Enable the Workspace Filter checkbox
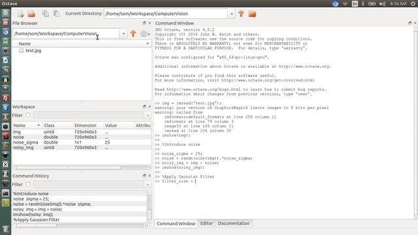Image resolution: width=418 pixels, height=235 pixels. (28, 115)
